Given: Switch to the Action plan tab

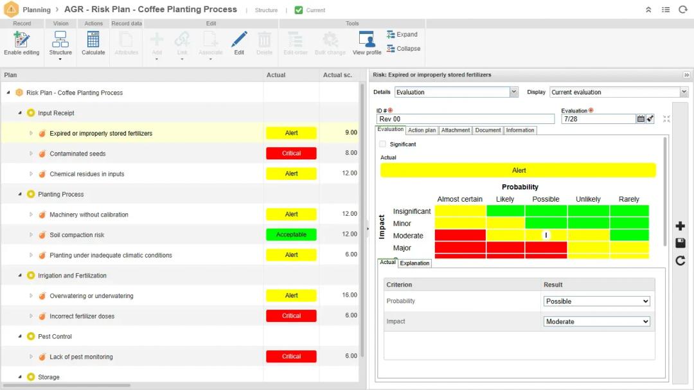Looking at the screenshot, I should coord(422,130).
